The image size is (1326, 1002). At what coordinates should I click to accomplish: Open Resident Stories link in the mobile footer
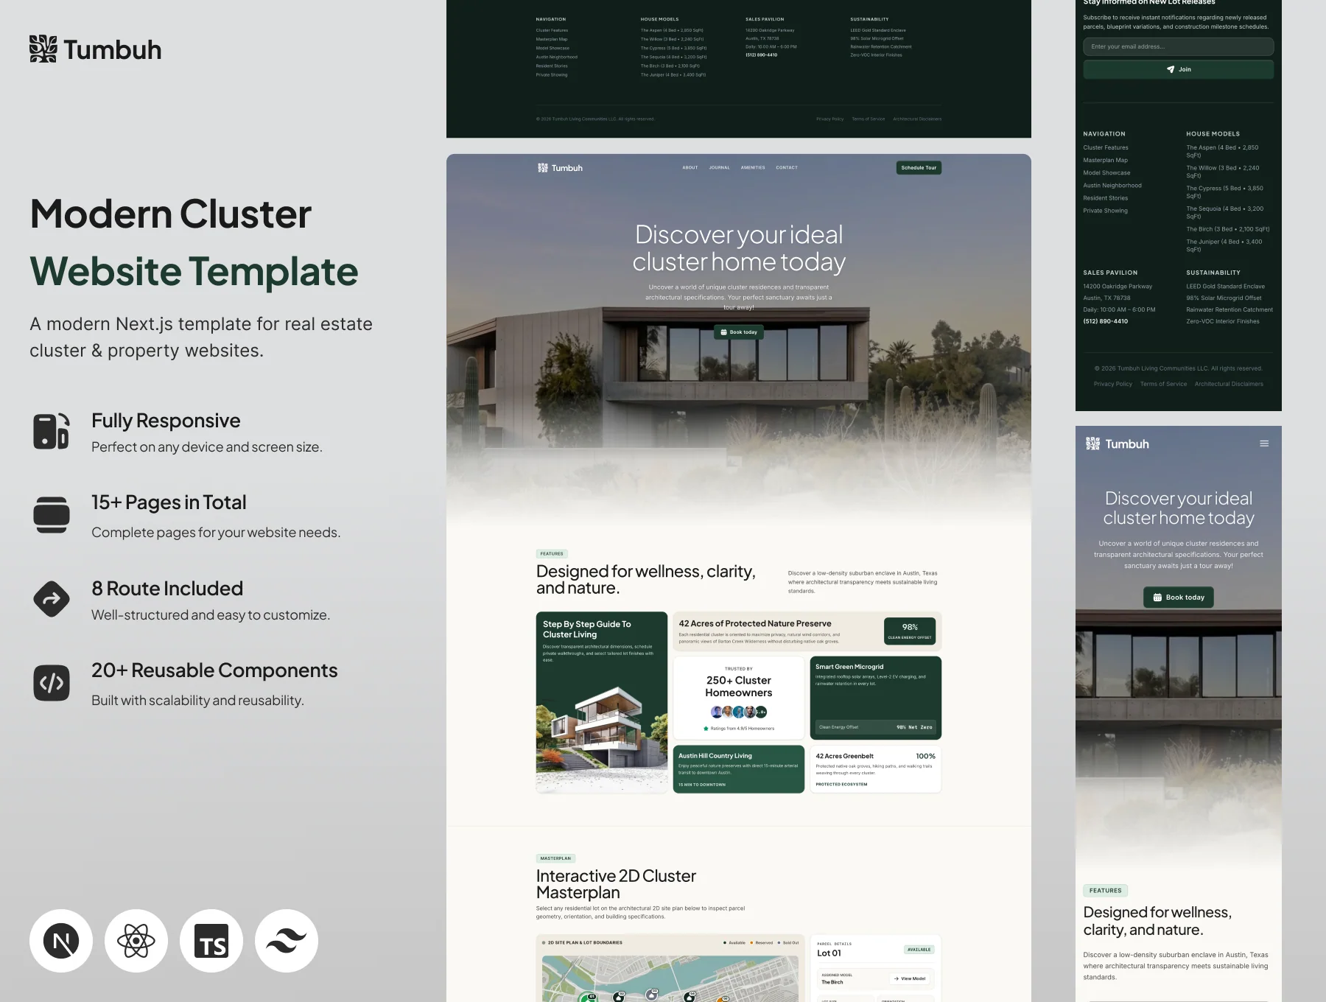click(1105, 197)
